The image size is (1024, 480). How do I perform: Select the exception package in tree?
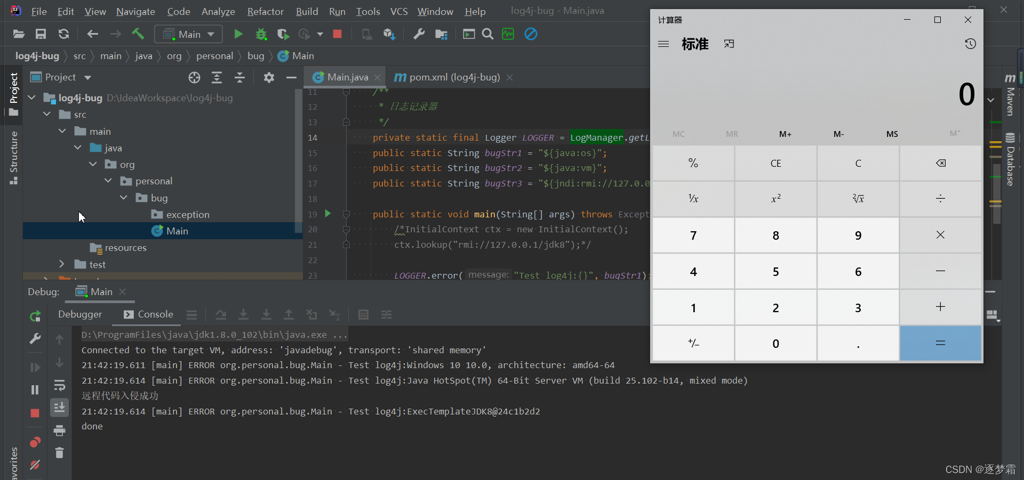tap(188, 214)
